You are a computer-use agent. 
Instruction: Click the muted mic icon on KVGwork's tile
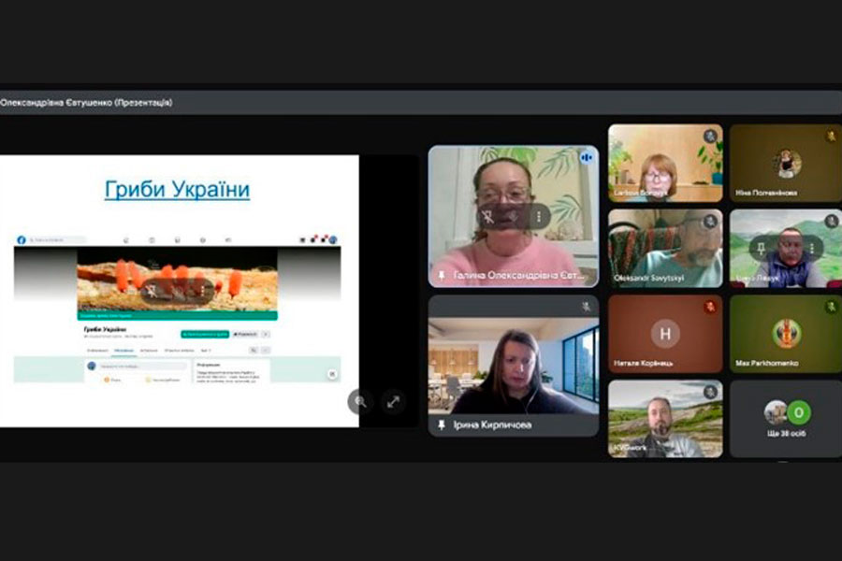710,392
